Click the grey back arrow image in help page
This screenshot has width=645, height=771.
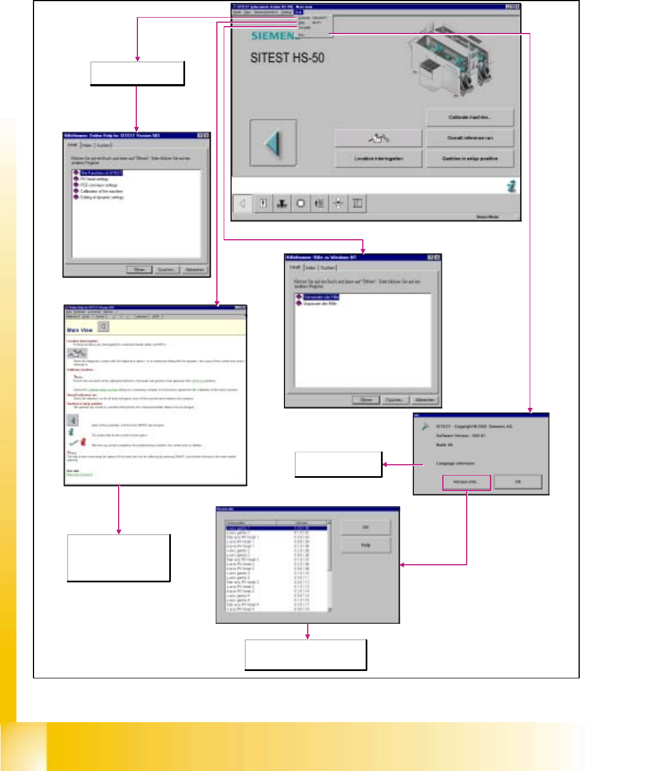click(x=73, y=420)
